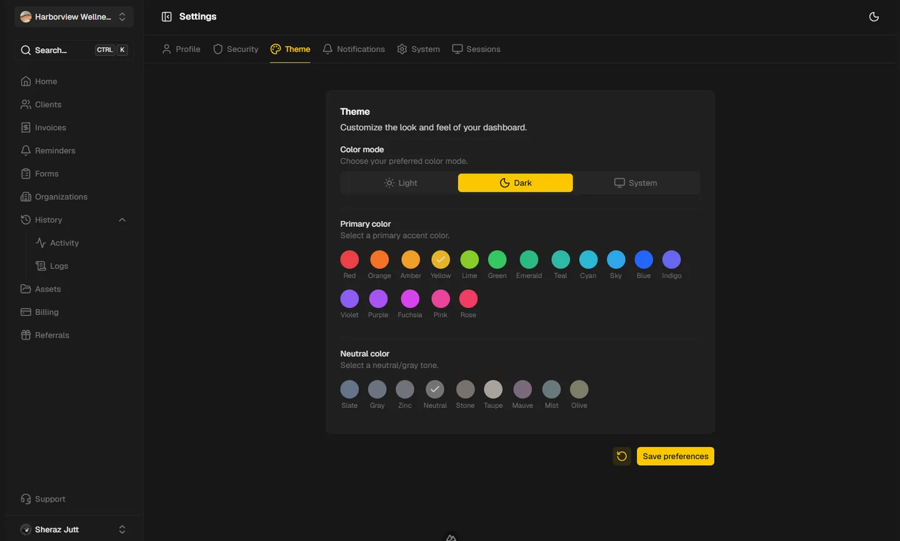
Task: Expand the Sheraz Jutt user menu
Action: [x=74, y=530]
